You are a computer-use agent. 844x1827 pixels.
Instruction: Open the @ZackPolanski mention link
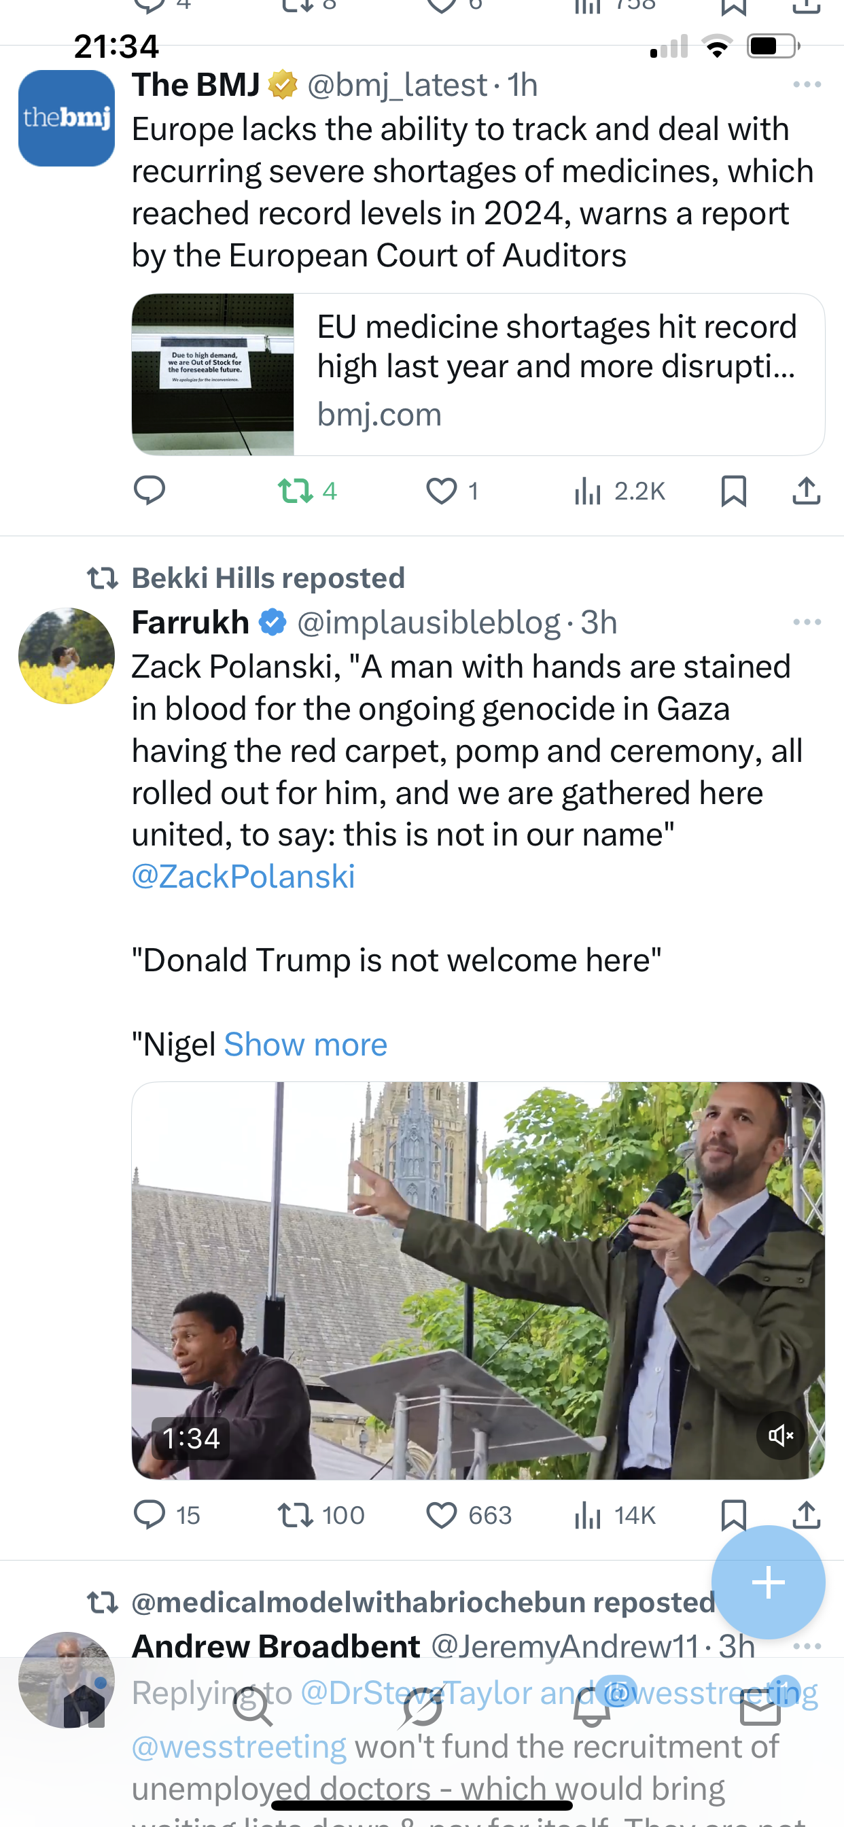243,877
